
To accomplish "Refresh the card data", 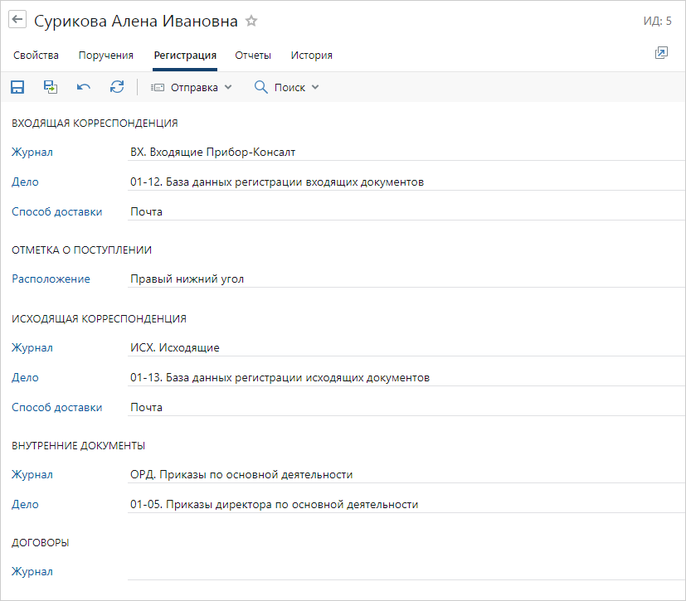I will [117, 87].
